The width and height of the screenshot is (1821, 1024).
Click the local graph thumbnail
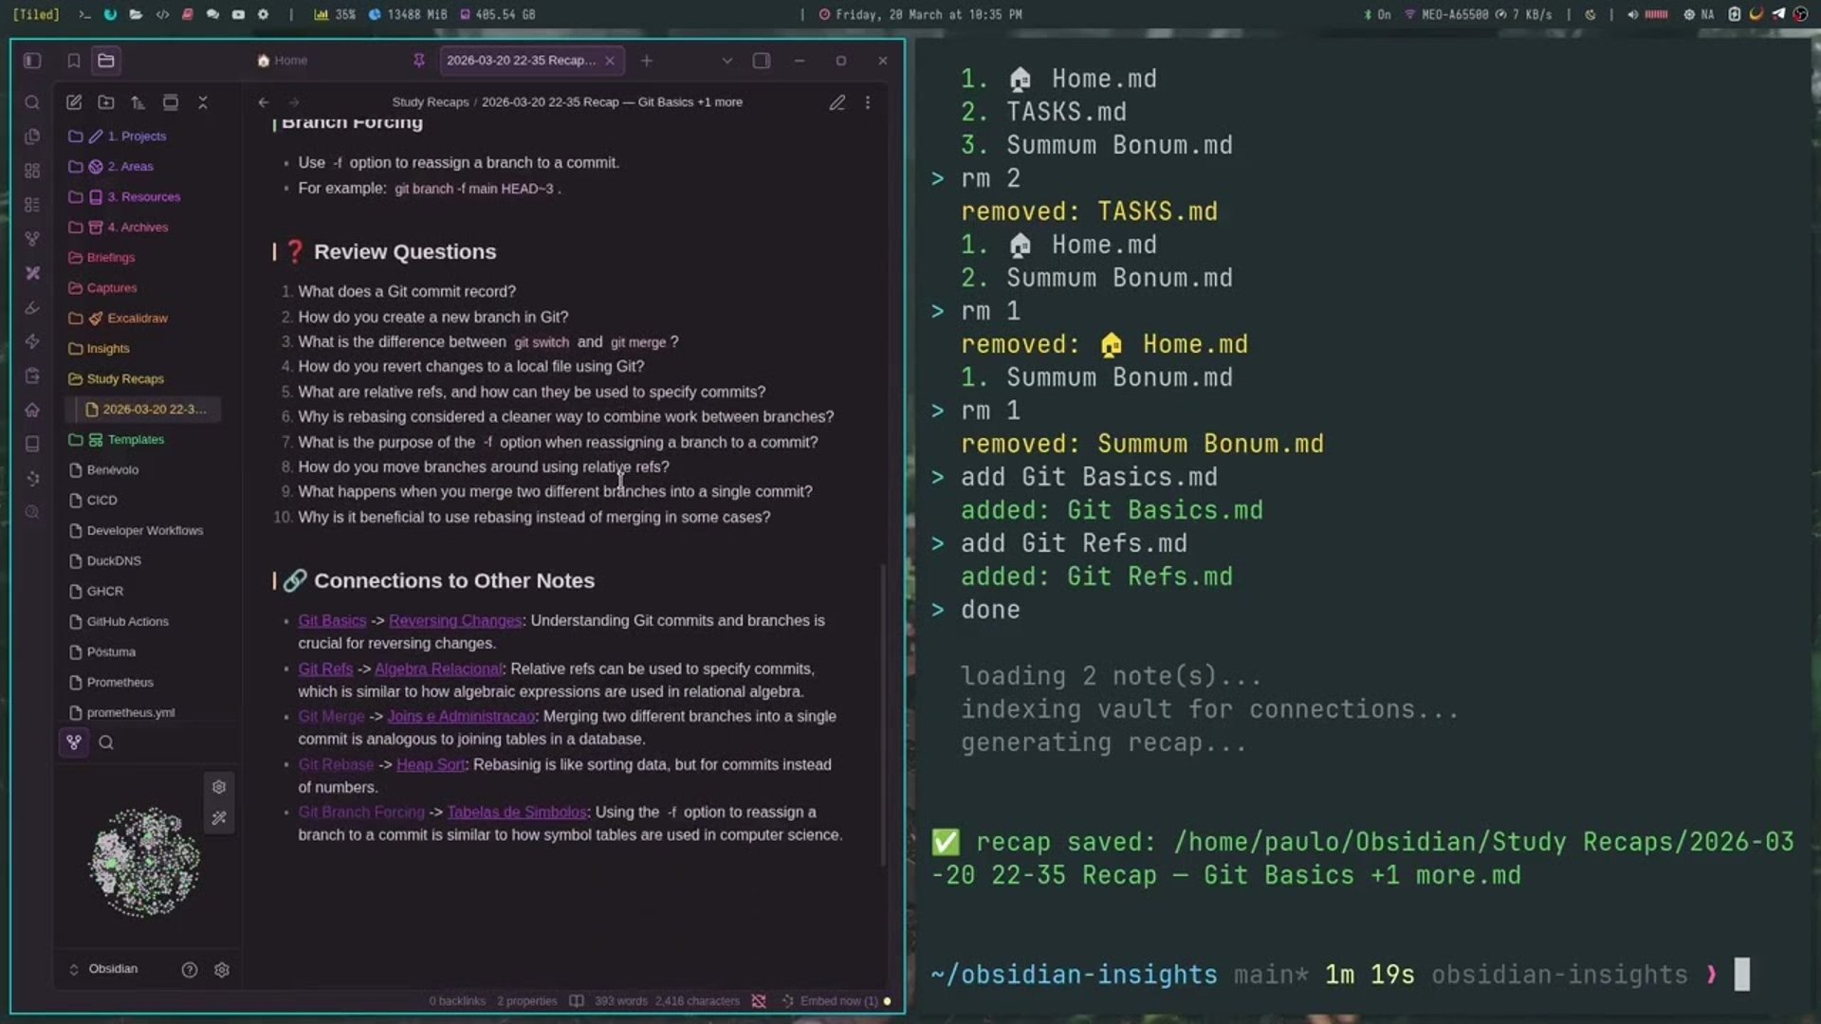144,863
